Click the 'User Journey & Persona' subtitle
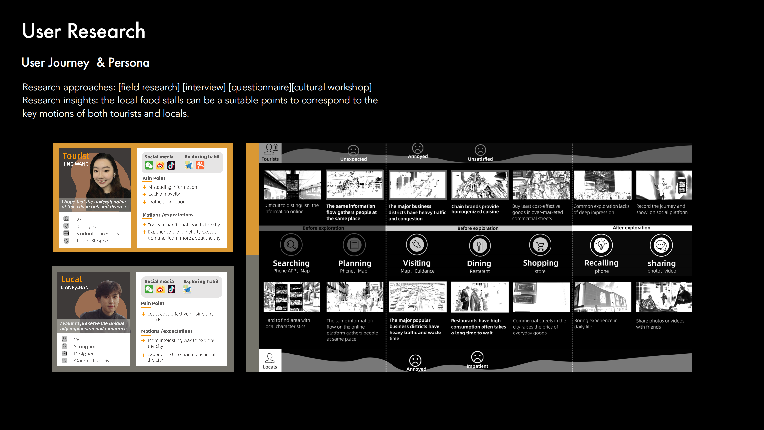The image size is (764, 430). tap(85, 62)
